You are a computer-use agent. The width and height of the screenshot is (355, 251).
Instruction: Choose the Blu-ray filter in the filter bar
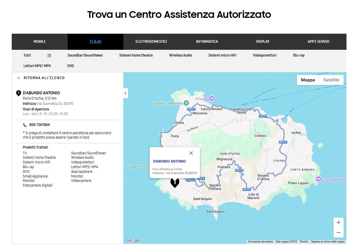299,55
